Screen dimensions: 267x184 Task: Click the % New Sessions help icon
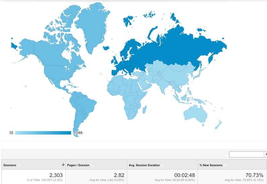(225, 165)
